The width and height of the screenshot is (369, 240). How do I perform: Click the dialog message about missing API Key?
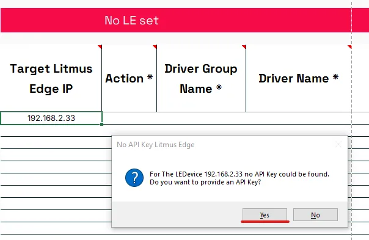239,178
